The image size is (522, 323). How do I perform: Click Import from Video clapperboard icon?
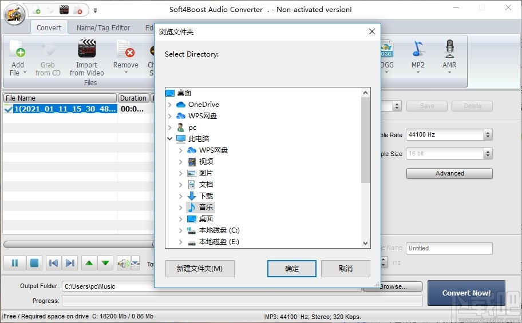[87, 49]
